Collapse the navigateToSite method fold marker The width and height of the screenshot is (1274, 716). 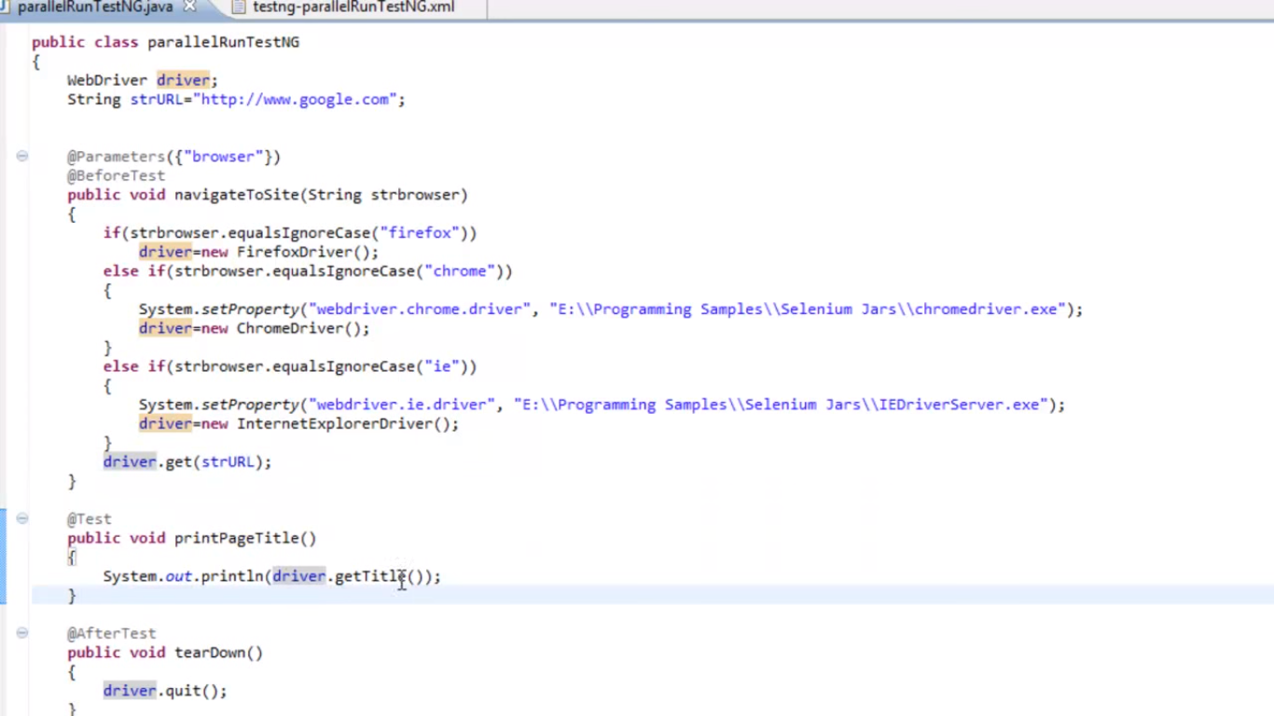(x=22, y=157)
